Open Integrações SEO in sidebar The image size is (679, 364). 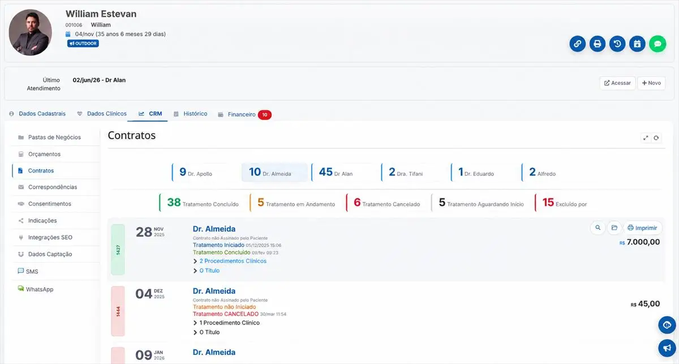tap(54, 237)
